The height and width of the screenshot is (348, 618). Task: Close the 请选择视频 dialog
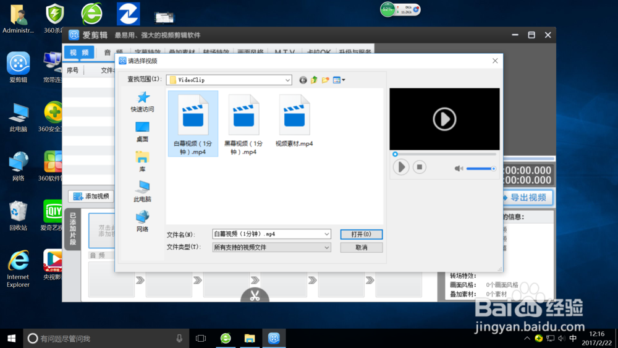[x=495, y=61]
